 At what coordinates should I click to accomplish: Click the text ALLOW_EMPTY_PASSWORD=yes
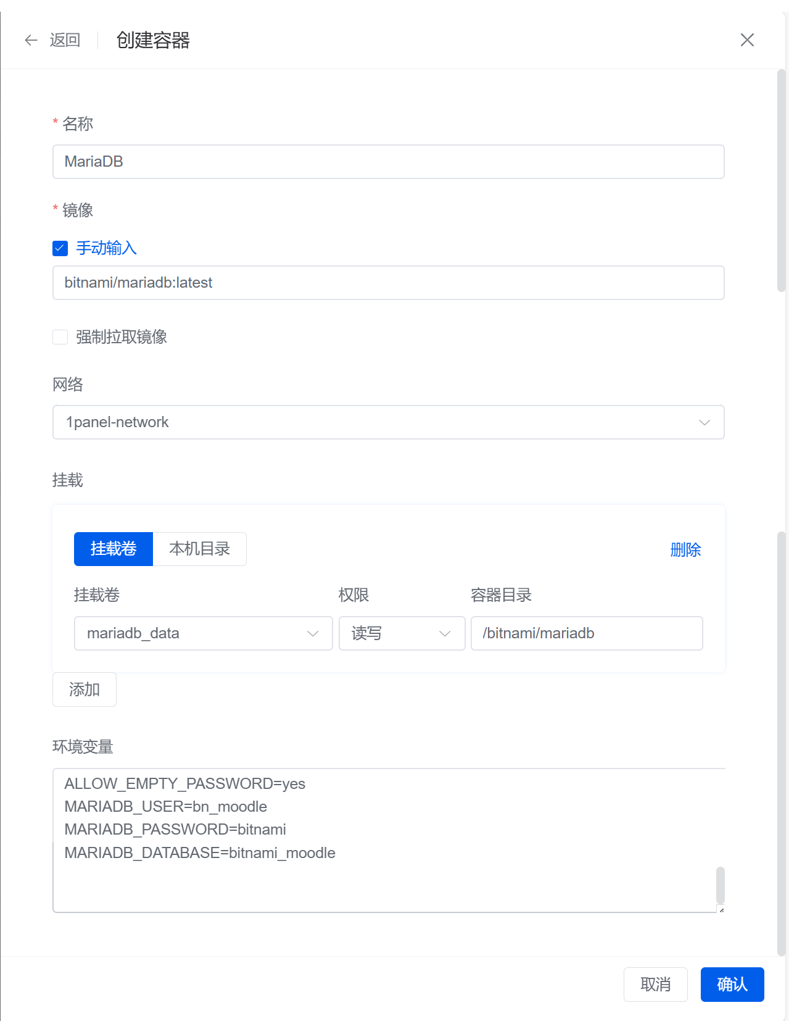[x=184, y=783]
